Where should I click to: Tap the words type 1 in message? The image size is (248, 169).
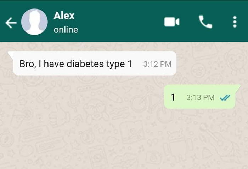pyautogui.click(x=119, y=64)
